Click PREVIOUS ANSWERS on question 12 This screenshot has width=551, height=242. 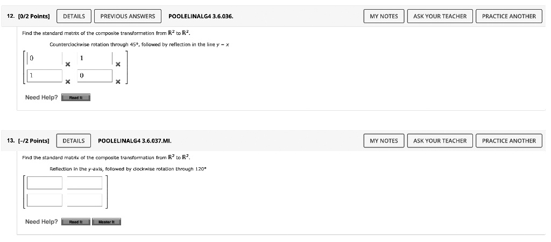click(x=128, y=16)
